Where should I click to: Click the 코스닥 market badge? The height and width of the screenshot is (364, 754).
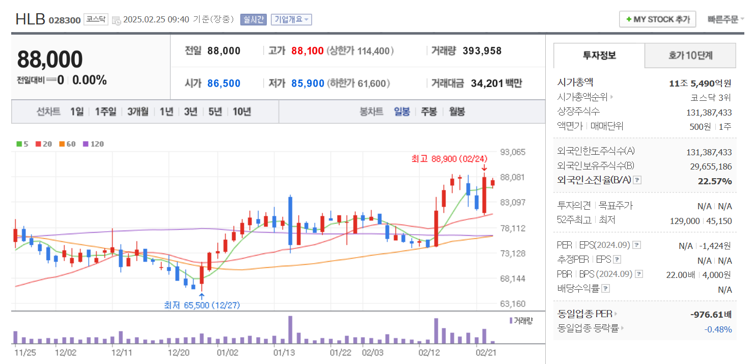[x=96, y=19]
